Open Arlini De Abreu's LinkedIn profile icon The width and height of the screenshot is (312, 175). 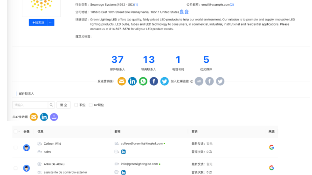pyautogui.click(x=124, y=172)
